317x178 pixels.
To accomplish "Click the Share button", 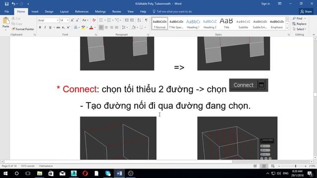I will point(306,12).
